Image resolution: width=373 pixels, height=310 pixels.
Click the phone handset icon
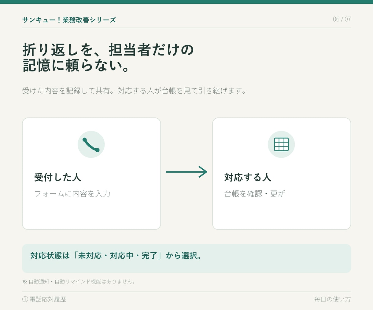(x=91, y=145)
